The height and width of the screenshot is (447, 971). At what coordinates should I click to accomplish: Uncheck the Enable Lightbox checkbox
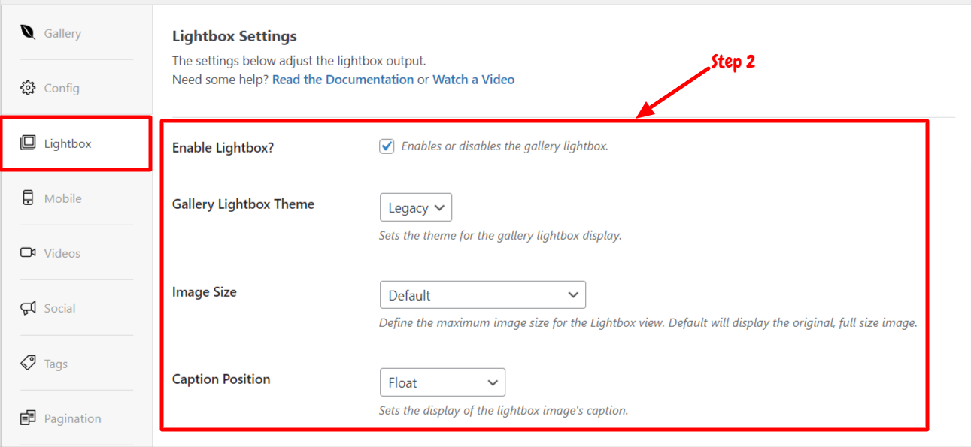[x=387, y=146]
